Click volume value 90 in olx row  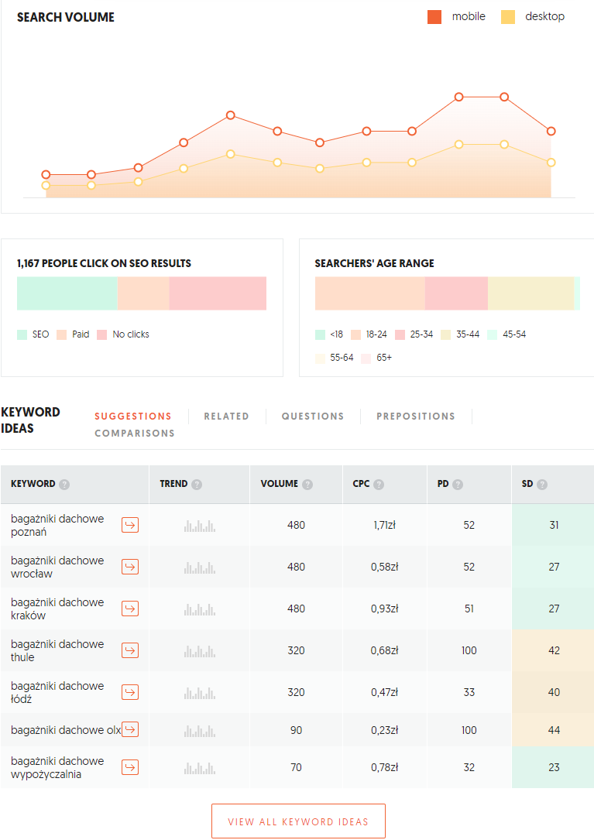coord(297,730)
